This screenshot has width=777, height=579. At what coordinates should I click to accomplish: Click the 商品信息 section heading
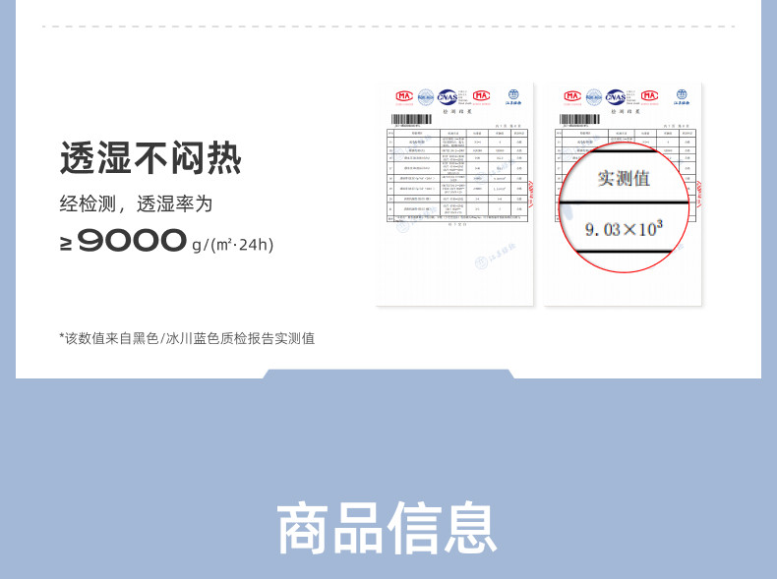388,528
